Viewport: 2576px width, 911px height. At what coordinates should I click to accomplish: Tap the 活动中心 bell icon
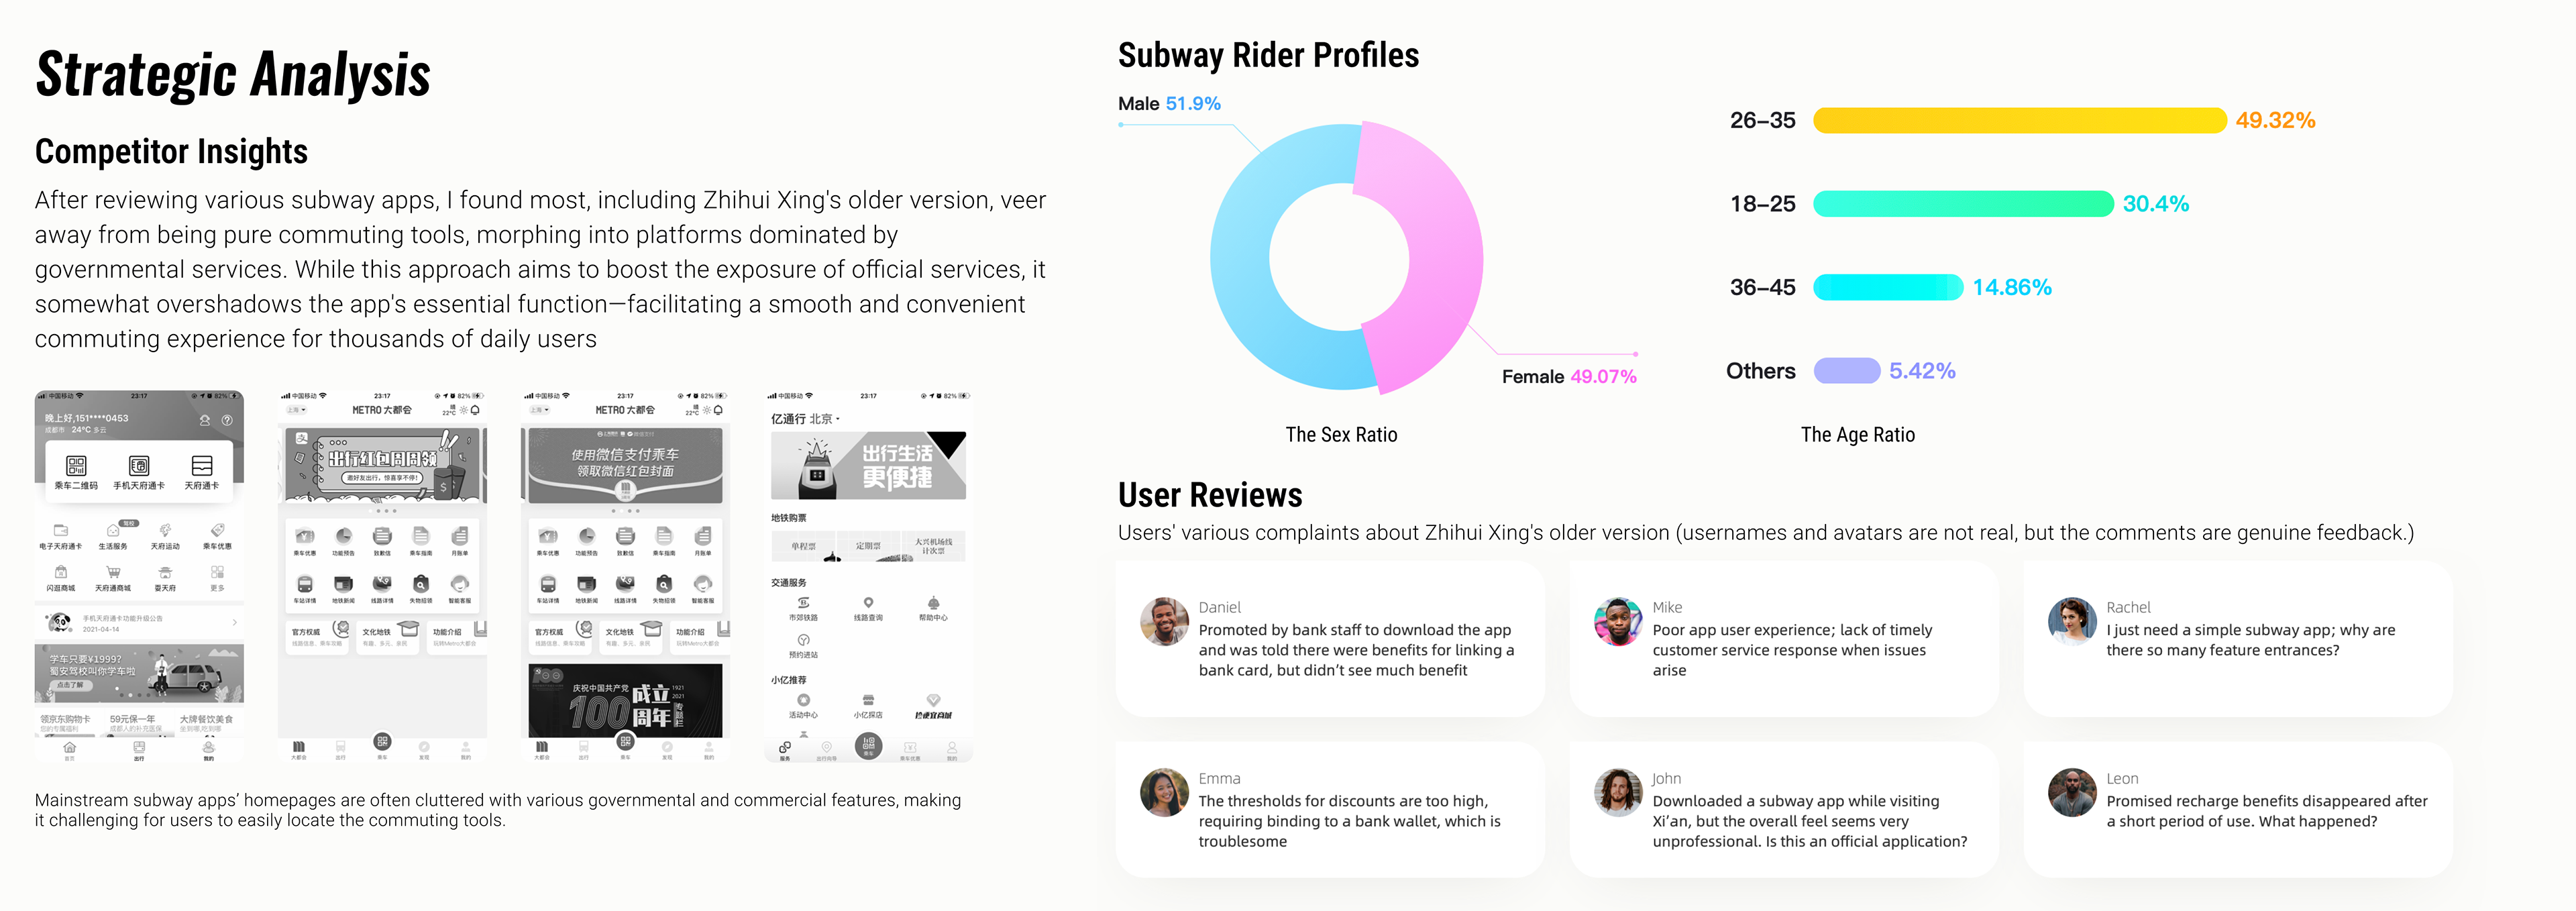click(x=803, y=700)
